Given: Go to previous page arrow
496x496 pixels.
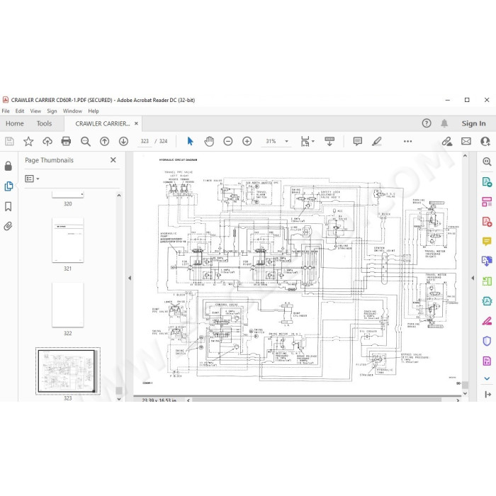Looking at the screenshot, I should pos(104,141).
